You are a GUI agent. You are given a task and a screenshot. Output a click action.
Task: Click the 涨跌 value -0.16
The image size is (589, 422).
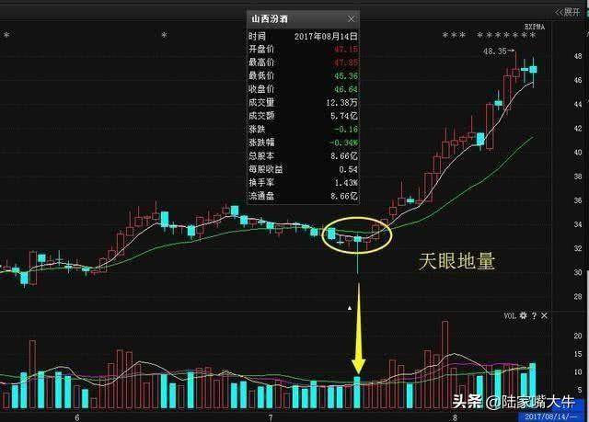pos(346,130)
